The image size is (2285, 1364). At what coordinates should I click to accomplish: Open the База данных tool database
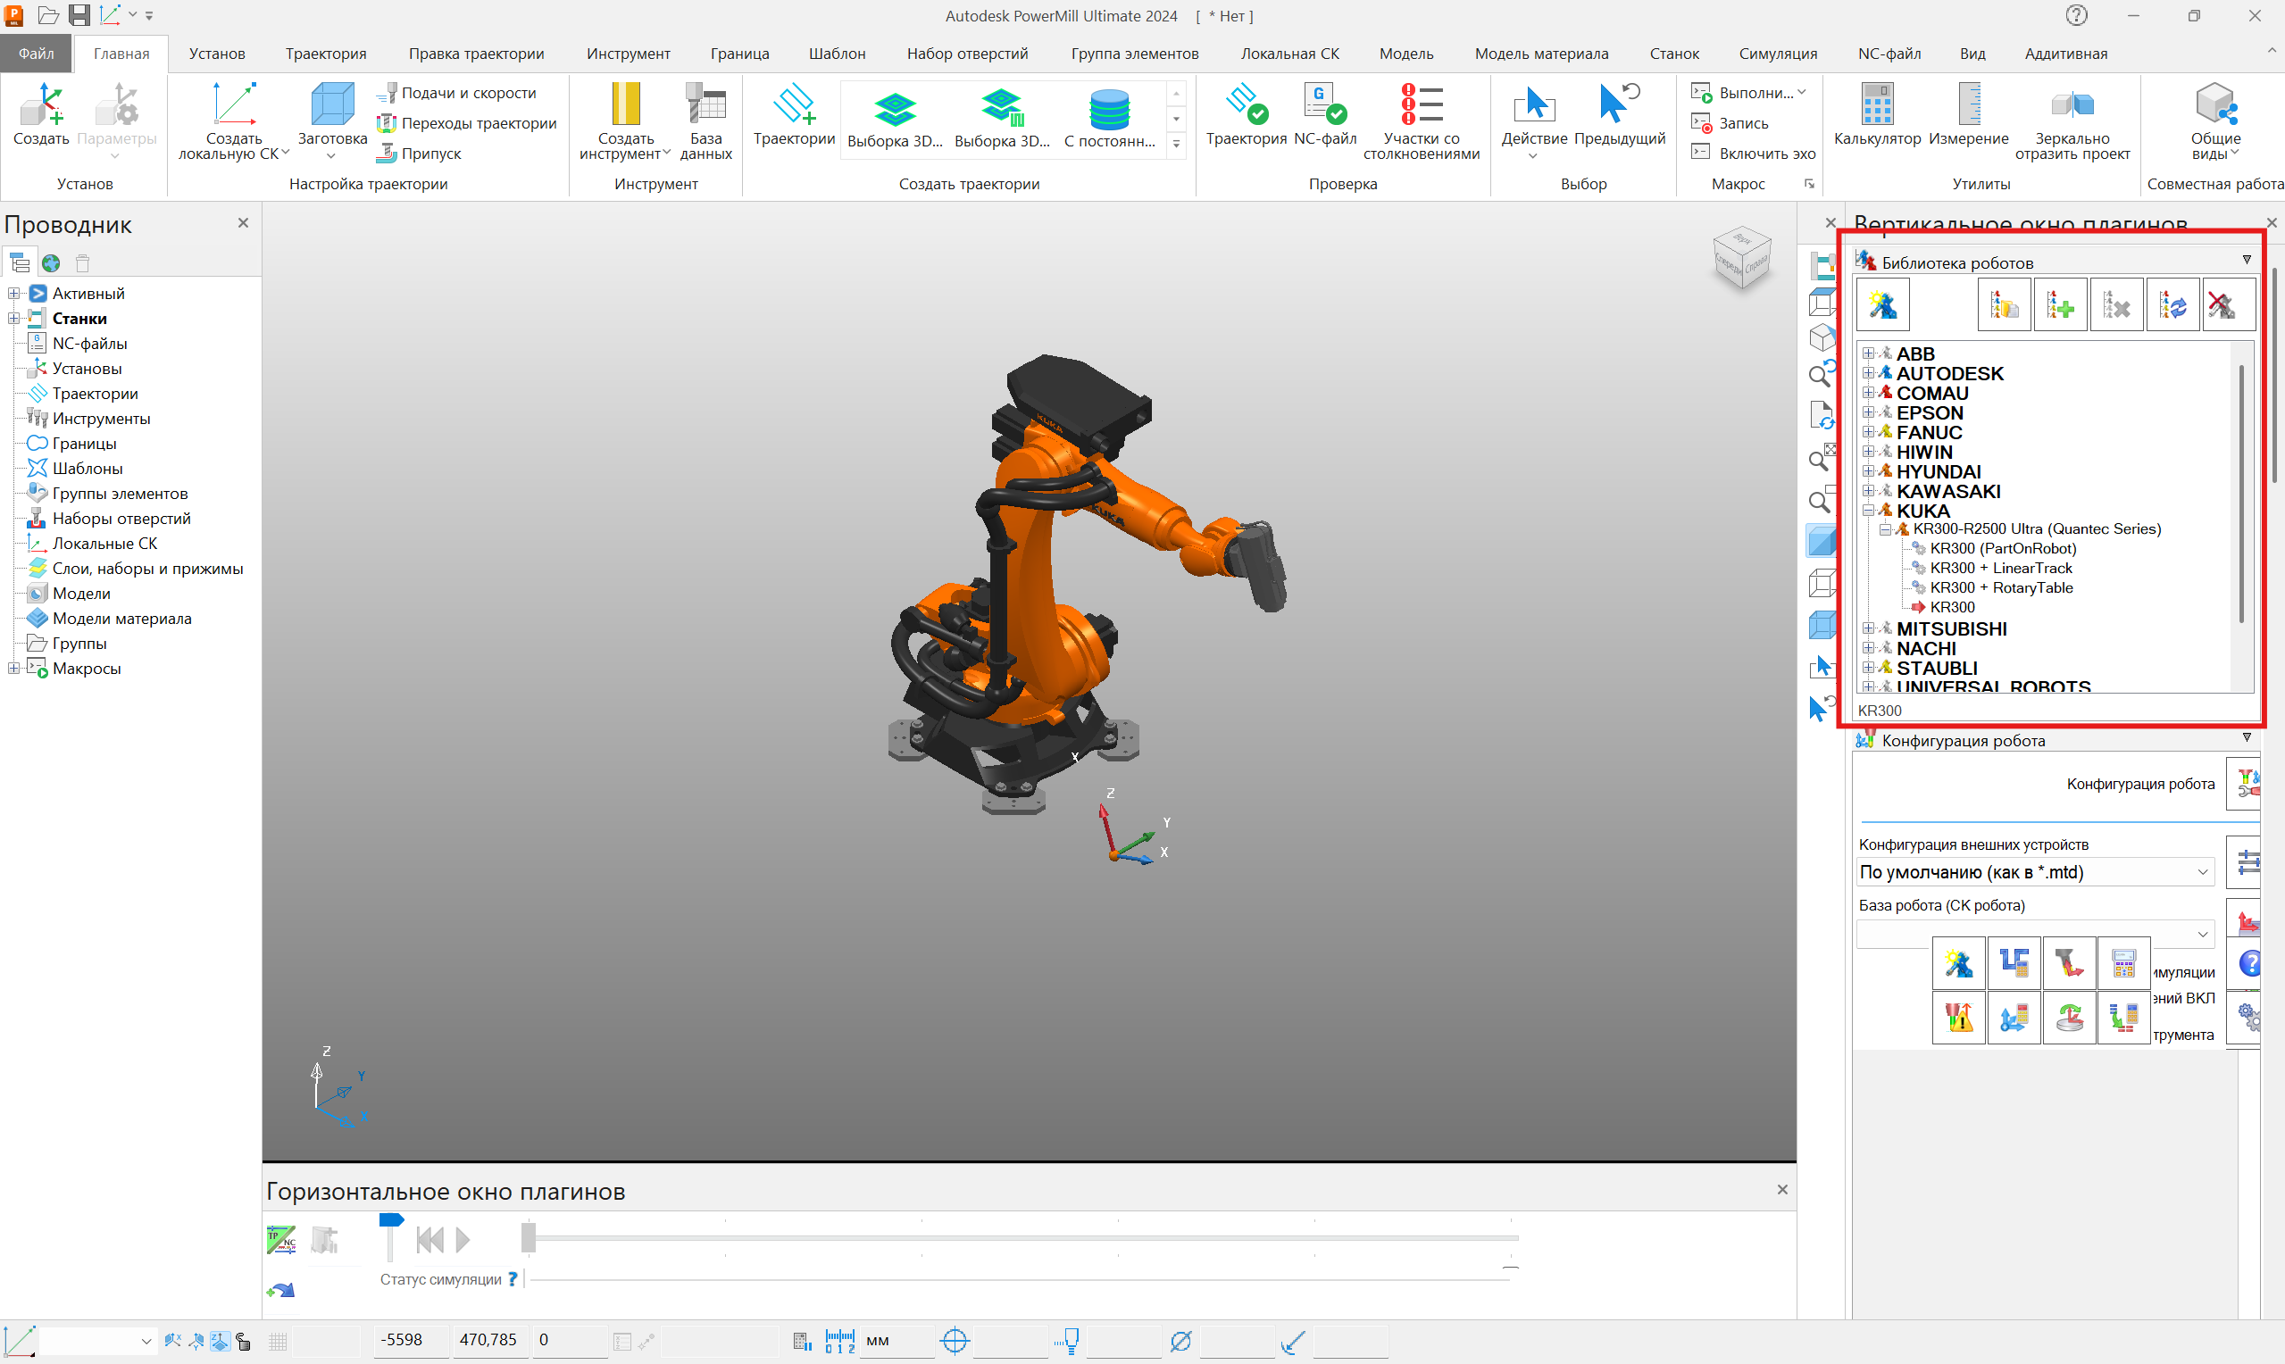(x=706, y=120)
